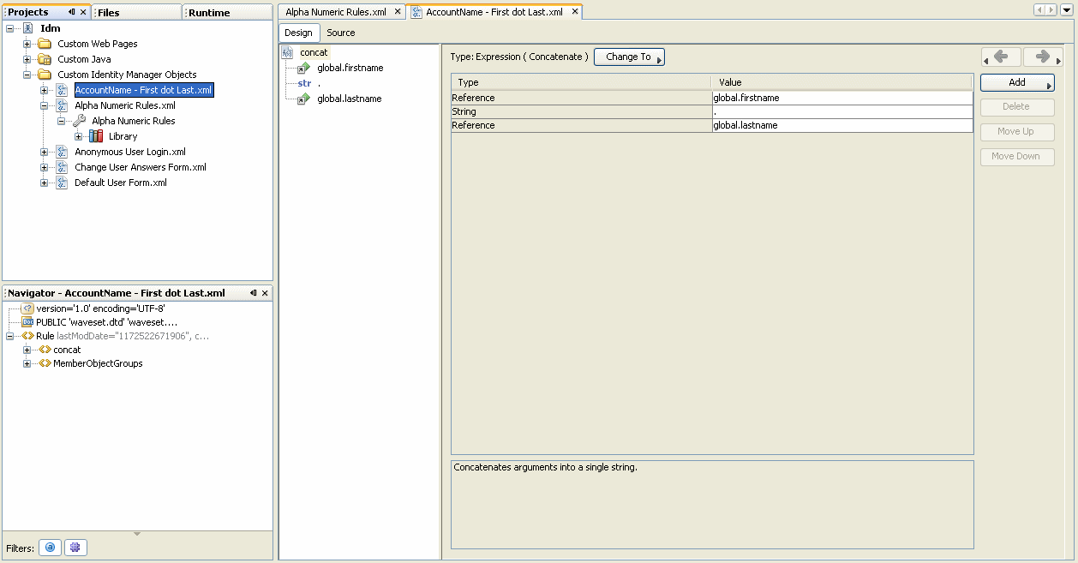Click the file icon on AccountName editor tab

[x=417, y=12]
